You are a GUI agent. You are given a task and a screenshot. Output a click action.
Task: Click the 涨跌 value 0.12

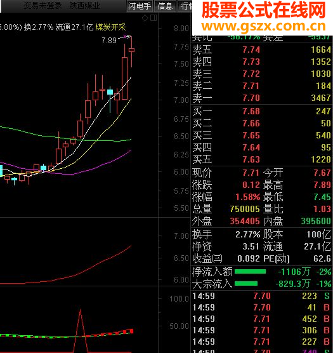tap(251, 185)
